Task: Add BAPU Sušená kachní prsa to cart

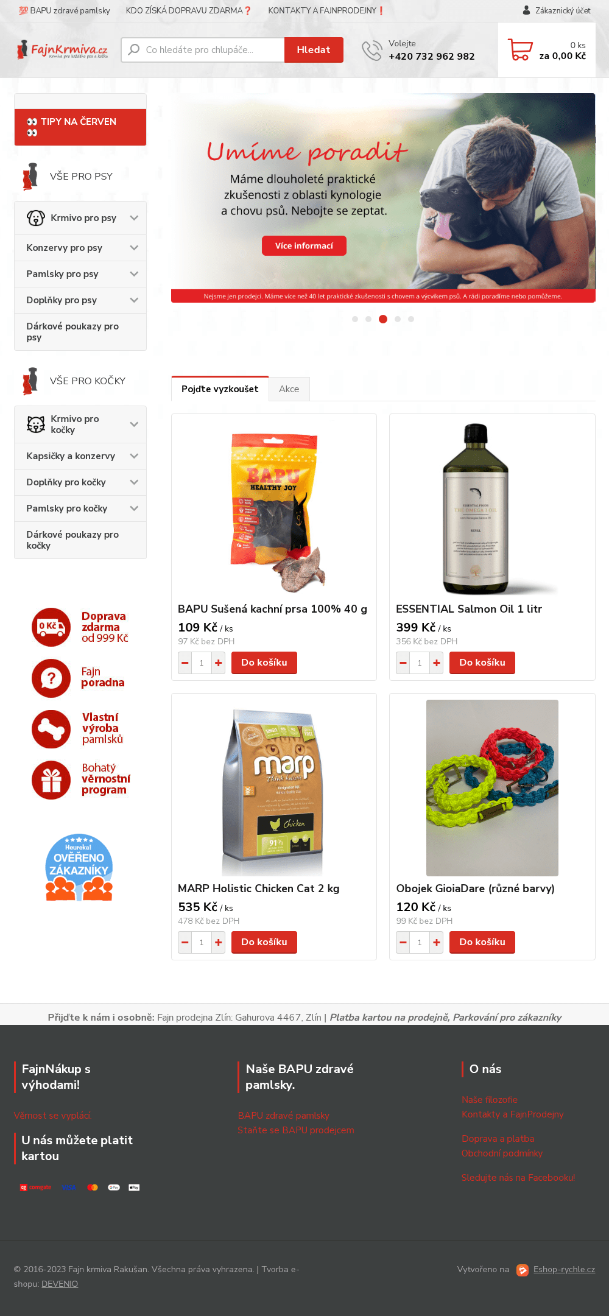Action: 264,663
